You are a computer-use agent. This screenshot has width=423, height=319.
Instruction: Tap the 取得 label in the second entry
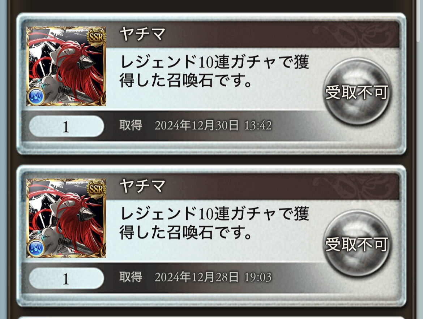[131, 277]
